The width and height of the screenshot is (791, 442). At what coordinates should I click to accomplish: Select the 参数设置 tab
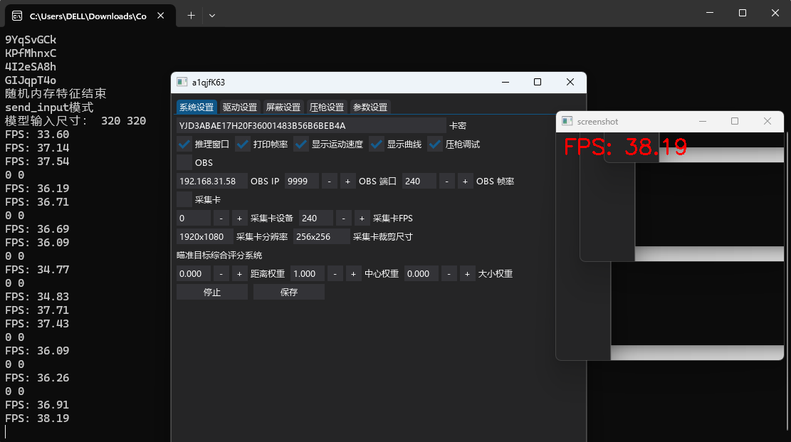(x=371, y=107)
